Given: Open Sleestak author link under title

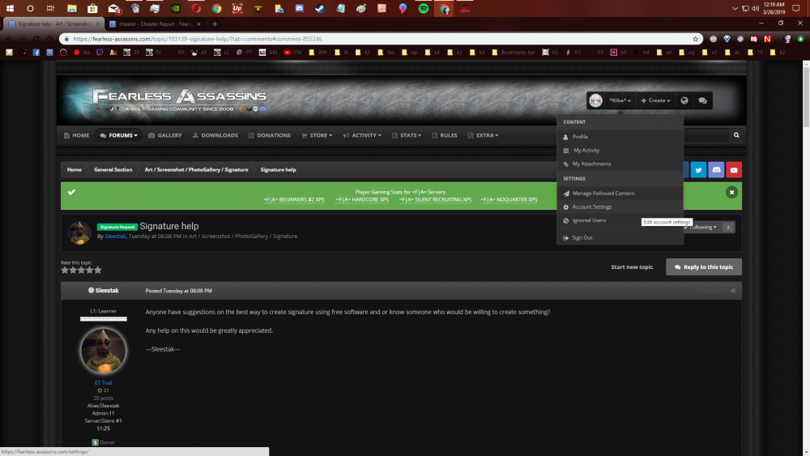Looking at the screenshot, I should [x=115, y=236].
